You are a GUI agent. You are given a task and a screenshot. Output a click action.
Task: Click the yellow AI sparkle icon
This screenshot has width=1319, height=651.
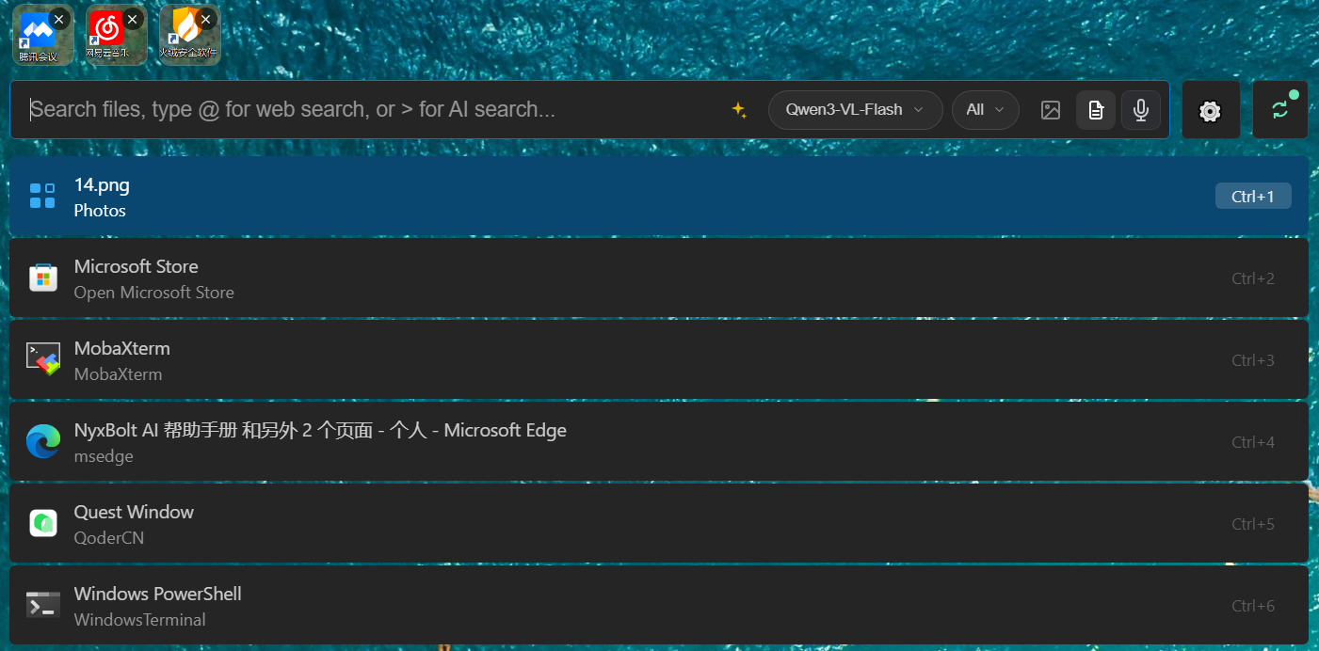(739, 110)
